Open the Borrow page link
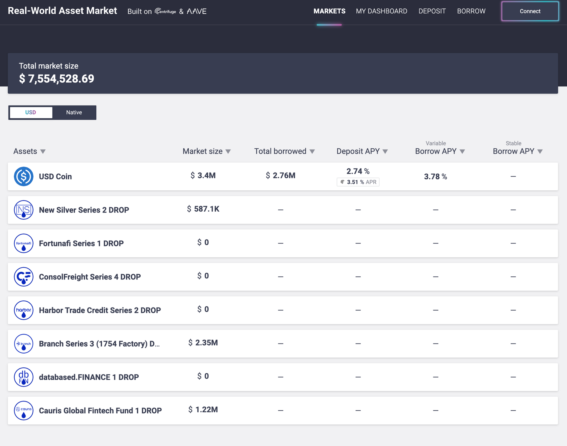The image size is (567, 446). coord(471,11)
